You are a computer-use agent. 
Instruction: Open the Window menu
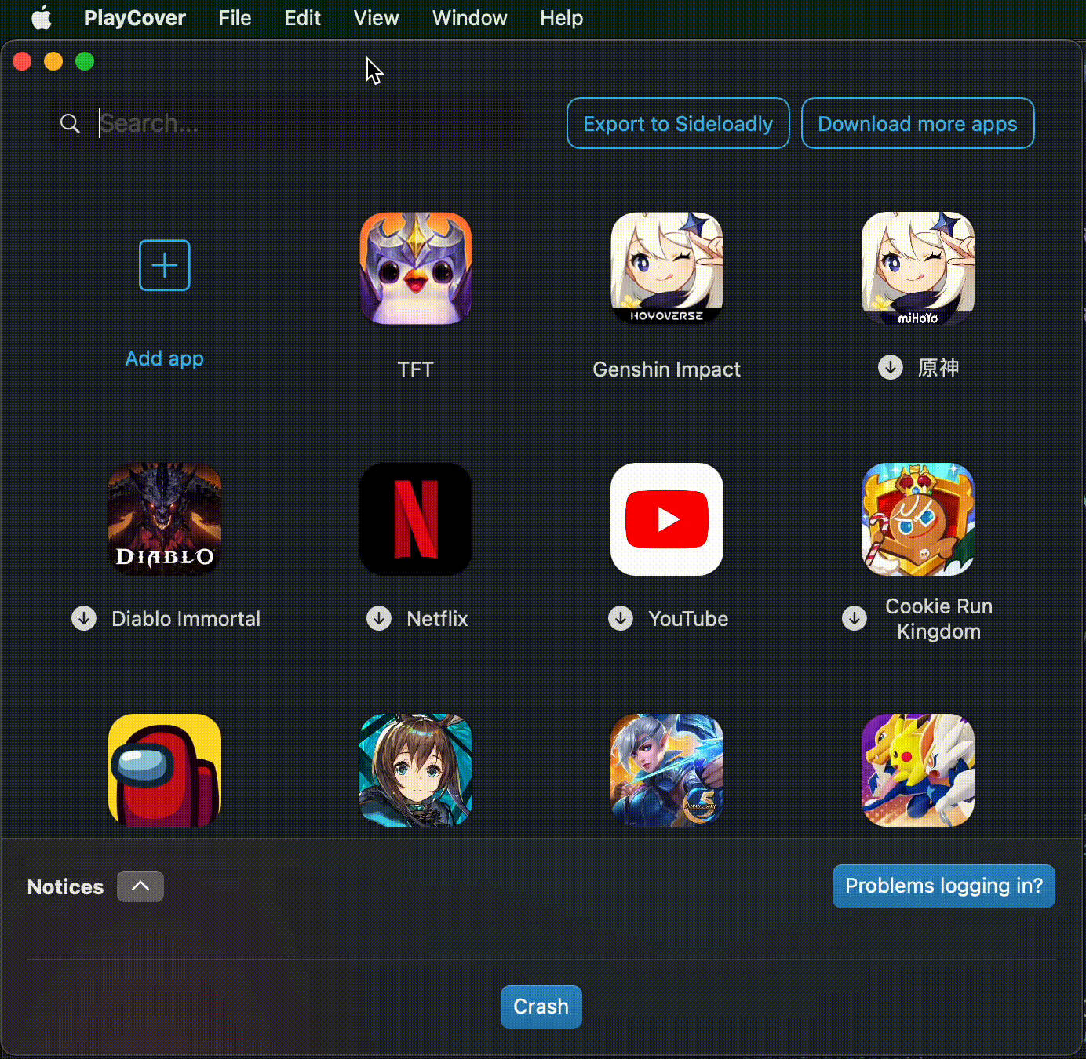(x=469, y=18)
